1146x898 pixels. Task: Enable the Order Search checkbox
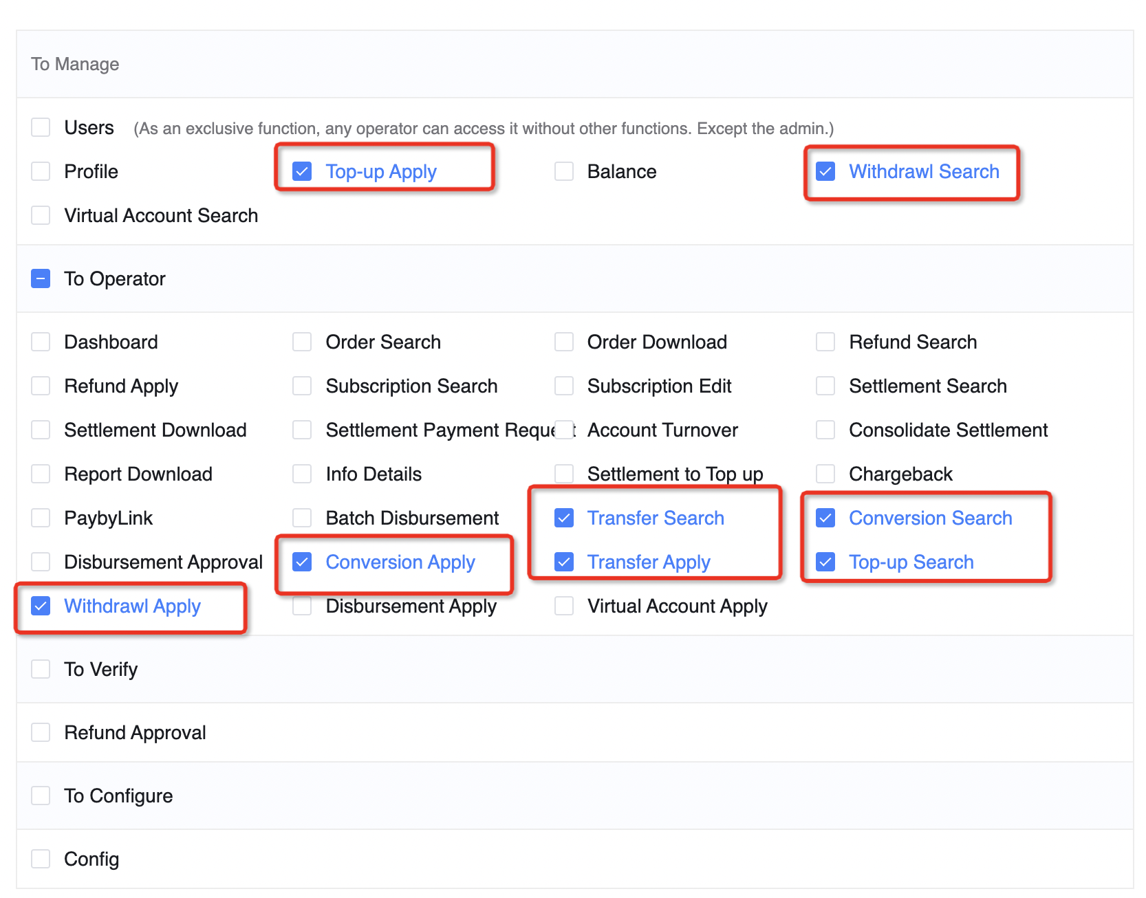302,342
